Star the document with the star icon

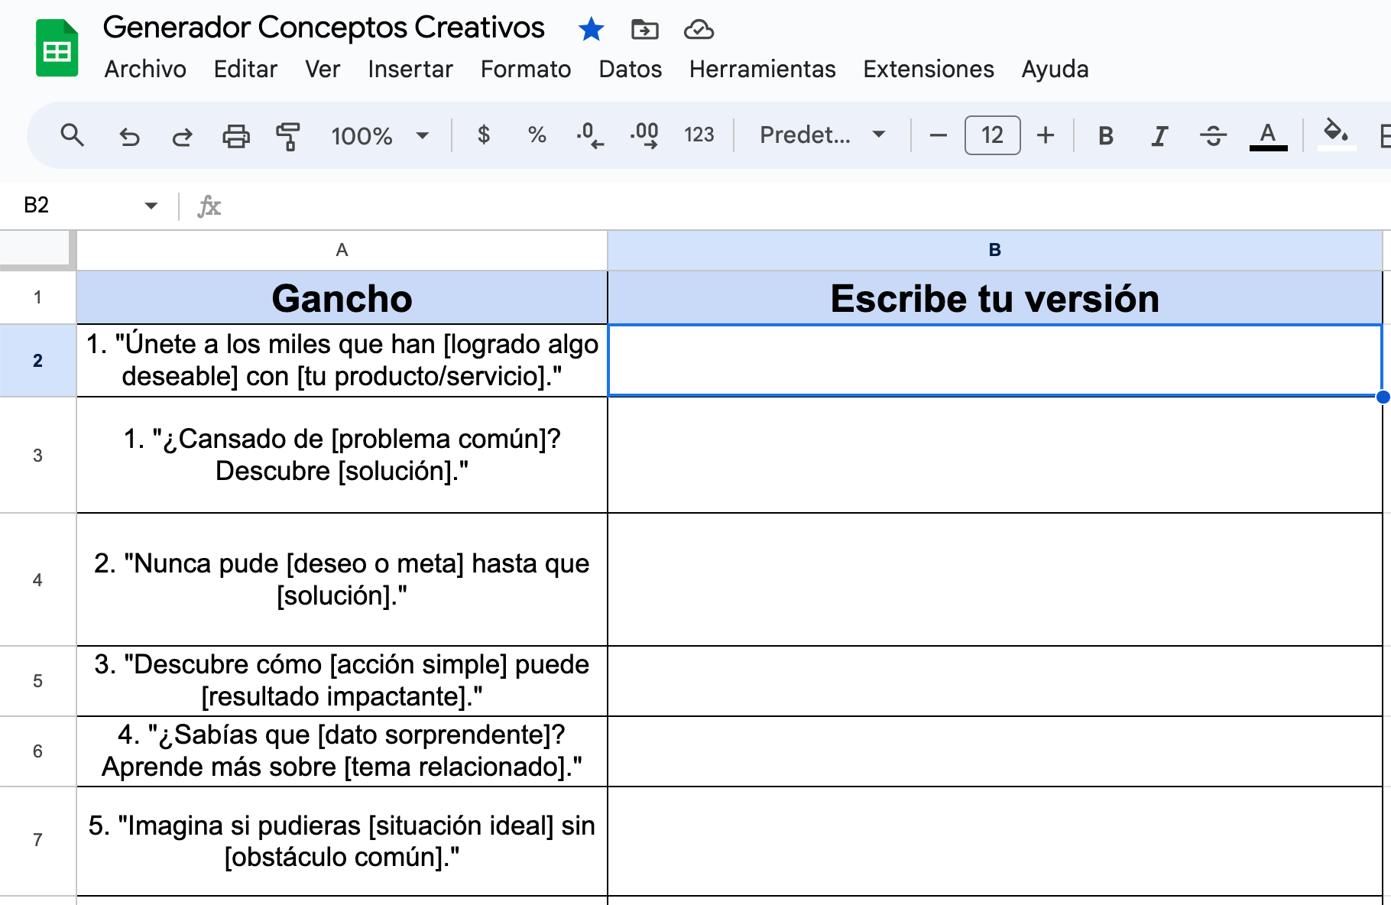[591, 30]
